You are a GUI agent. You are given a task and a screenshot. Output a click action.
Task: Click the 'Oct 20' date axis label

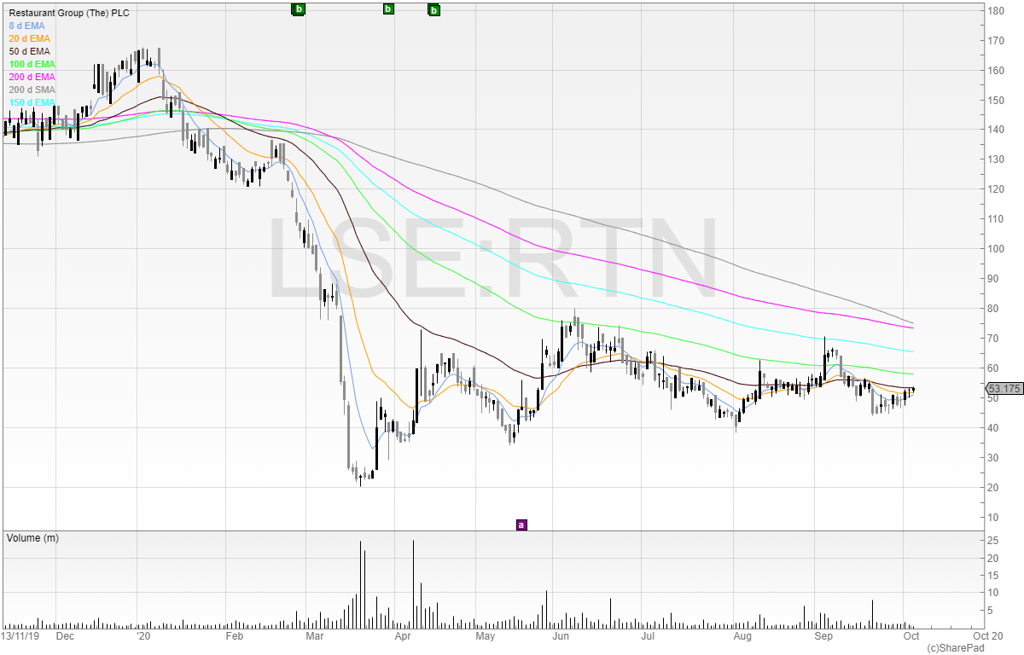click(986, 635)
